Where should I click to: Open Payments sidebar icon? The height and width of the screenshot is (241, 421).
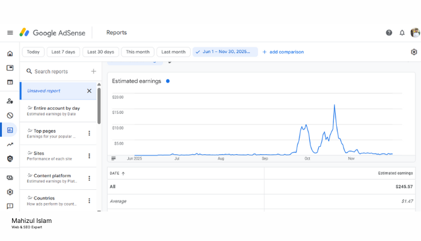pos(10,178)
